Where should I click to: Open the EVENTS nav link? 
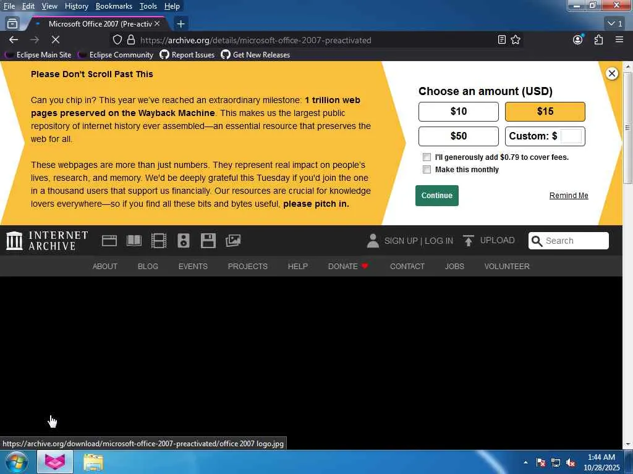193,267
